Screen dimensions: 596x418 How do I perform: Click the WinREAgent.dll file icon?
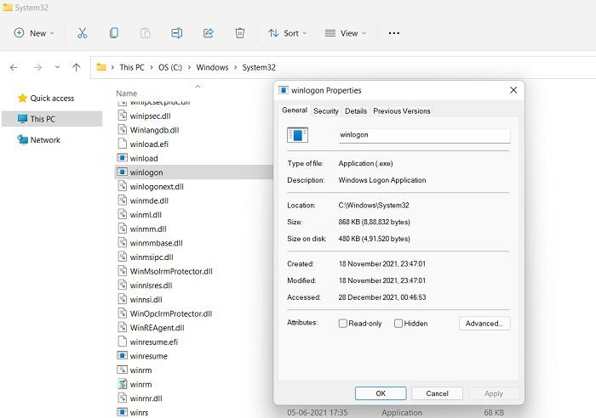[x=122, y=327]
